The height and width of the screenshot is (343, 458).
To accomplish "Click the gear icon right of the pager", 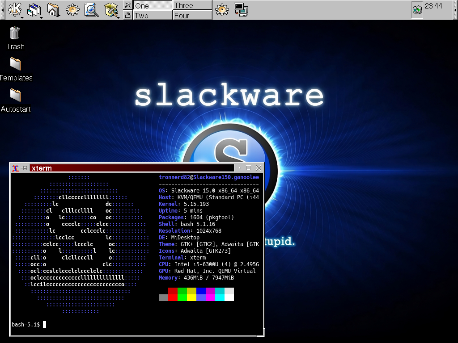I will pos(221,10).
